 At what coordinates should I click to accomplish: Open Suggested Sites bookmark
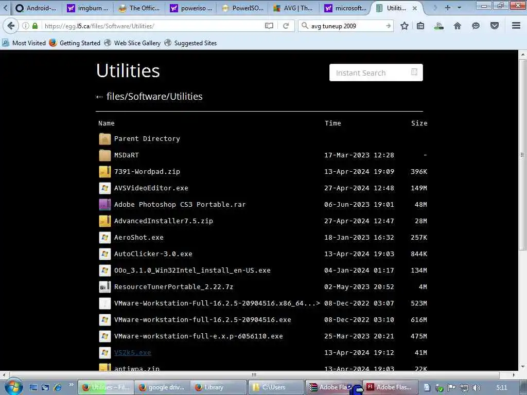point(190,43)
